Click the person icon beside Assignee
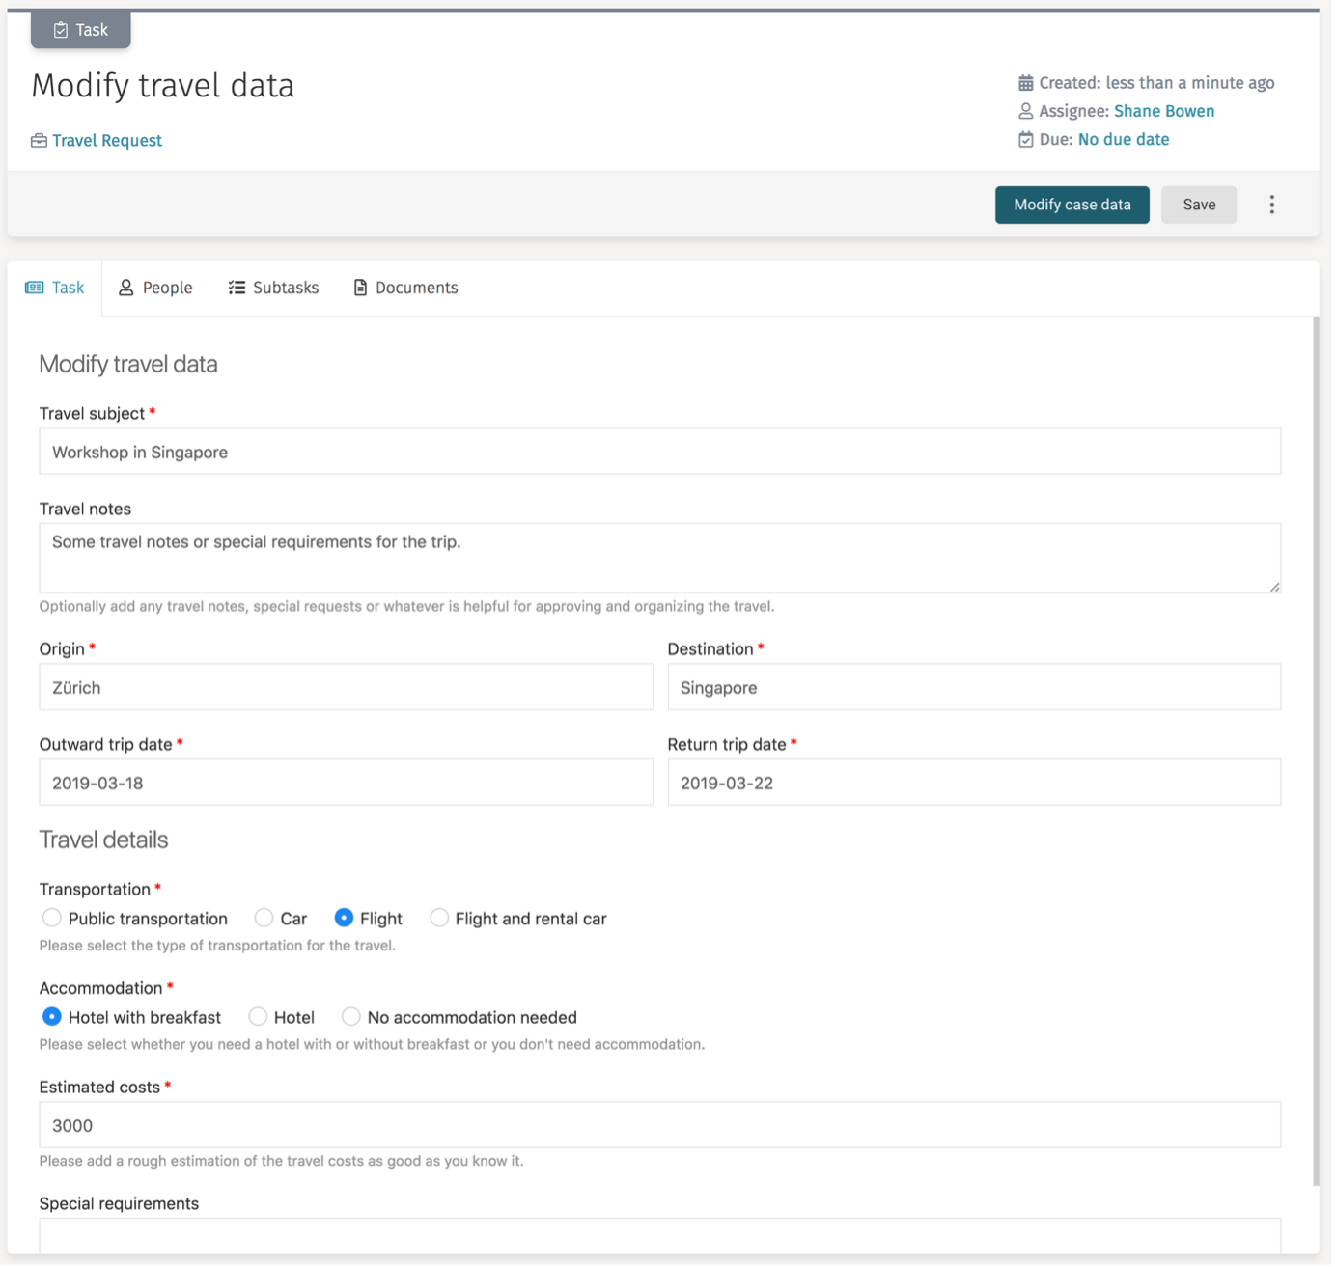 pyautogui.click(x=1025, y=111)
